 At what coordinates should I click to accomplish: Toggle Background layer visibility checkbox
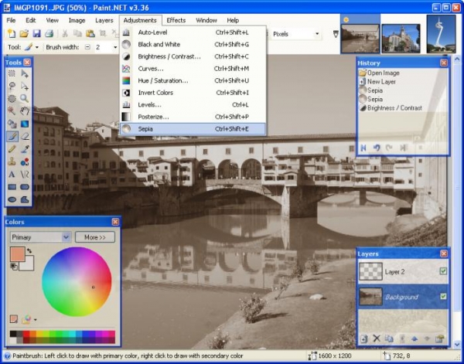[443, 296]
